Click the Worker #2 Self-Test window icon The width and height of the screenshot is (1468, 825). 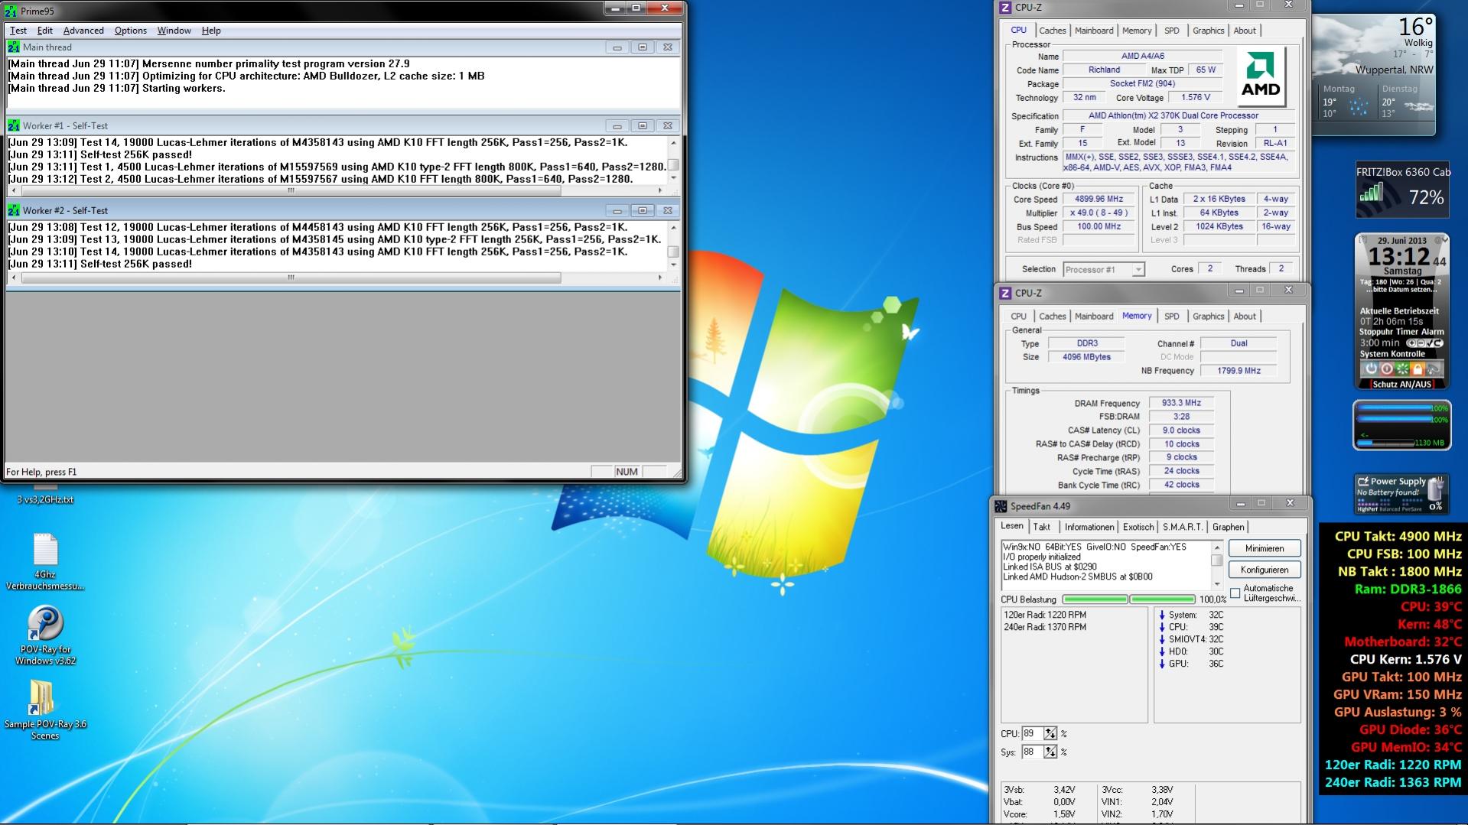coord(14,210)
